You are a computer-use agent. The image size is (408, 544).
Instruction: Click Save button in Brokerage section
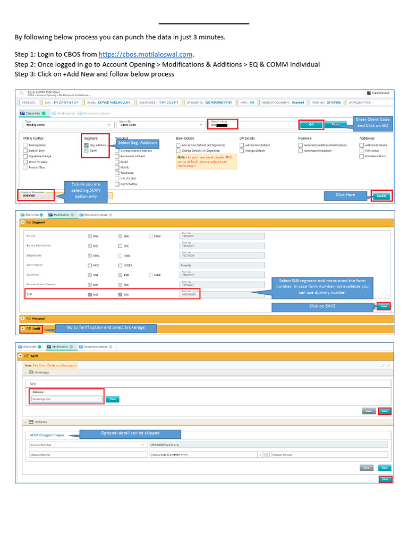[x=385, y=411]
